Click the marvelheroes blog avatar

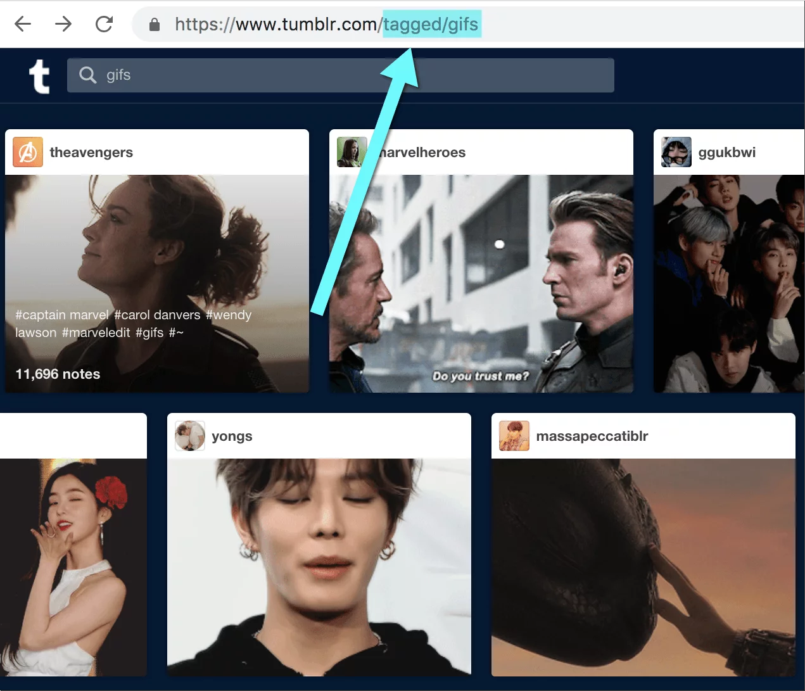[352, 152]
